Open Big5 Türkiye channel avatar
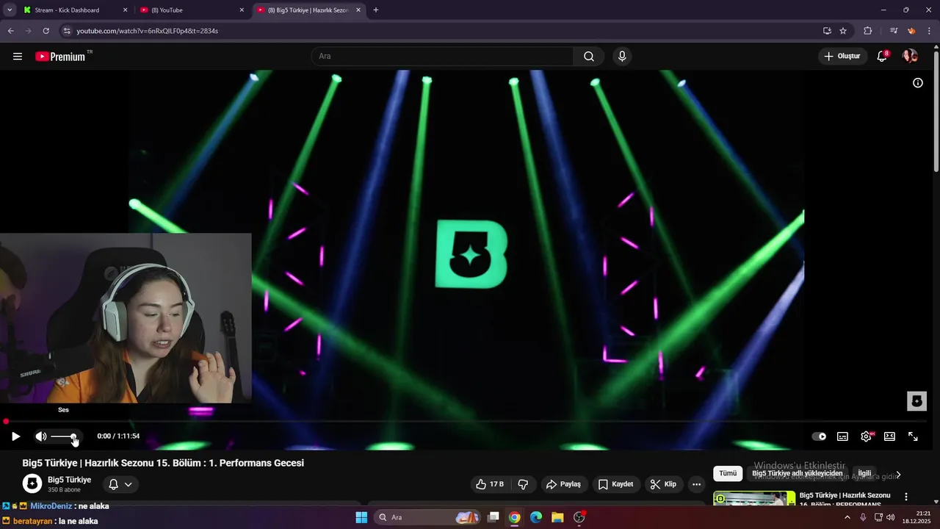 click(x=32, y=483)
